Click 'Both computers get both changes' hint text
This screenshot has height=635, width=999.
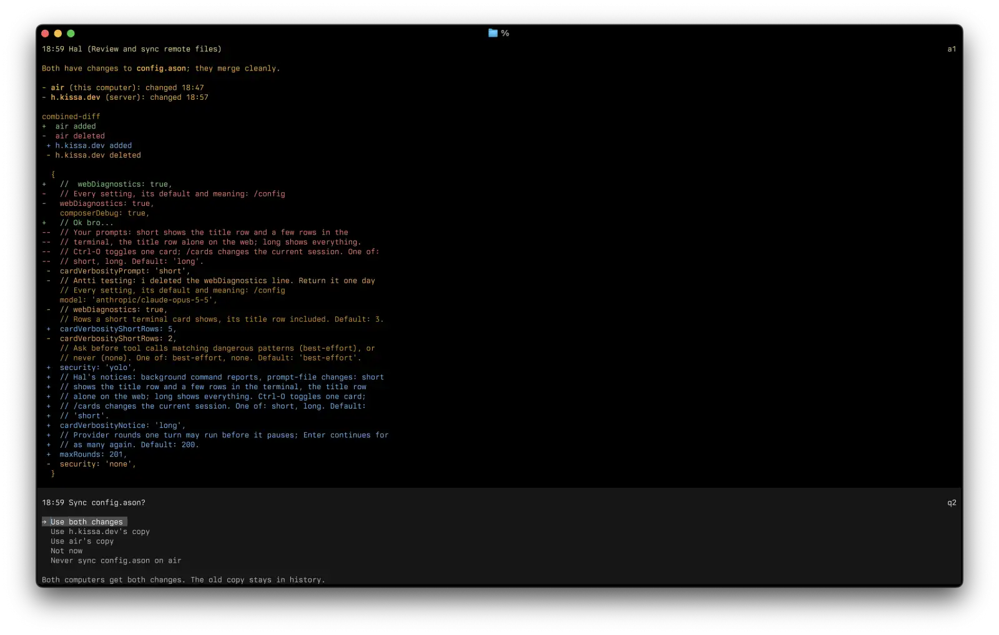tap(184, 579)
